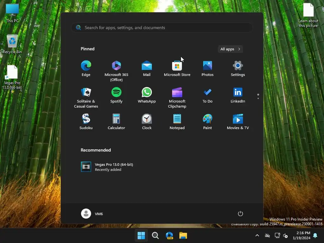
Task: Open Microsoft Store
Action: 177,69
